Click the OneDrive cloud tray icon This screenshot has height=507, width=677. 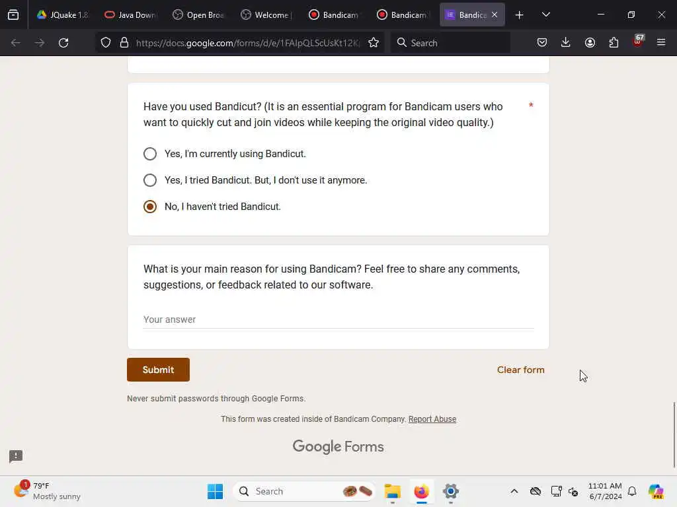tap(536, 491)
